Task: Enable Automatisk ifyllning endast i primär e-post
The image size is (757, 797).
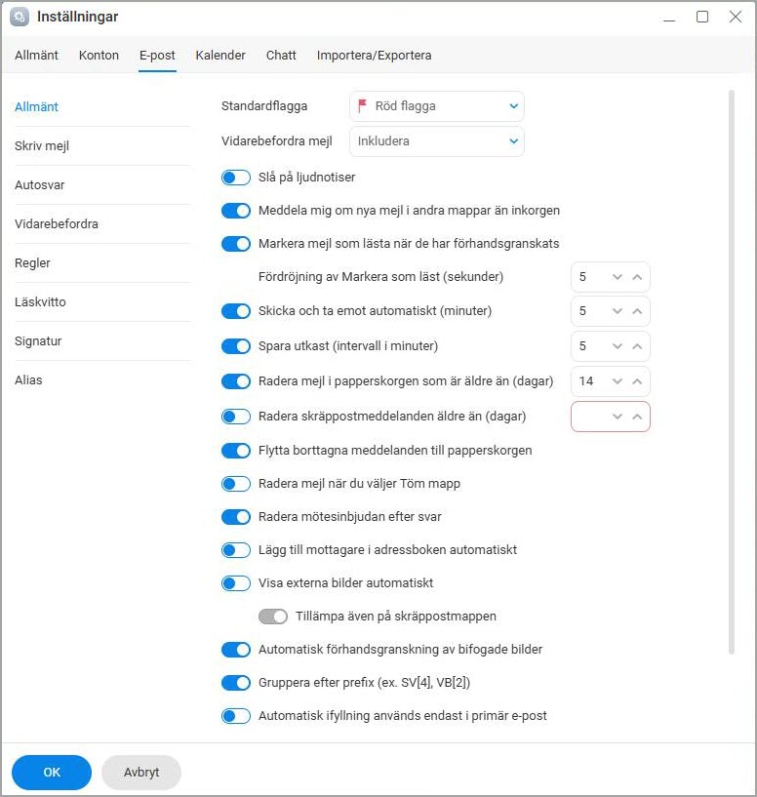Action: 236,716
